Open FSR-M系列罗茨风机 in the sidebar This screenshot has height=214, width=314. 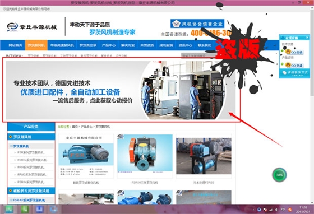pos(31,182)
